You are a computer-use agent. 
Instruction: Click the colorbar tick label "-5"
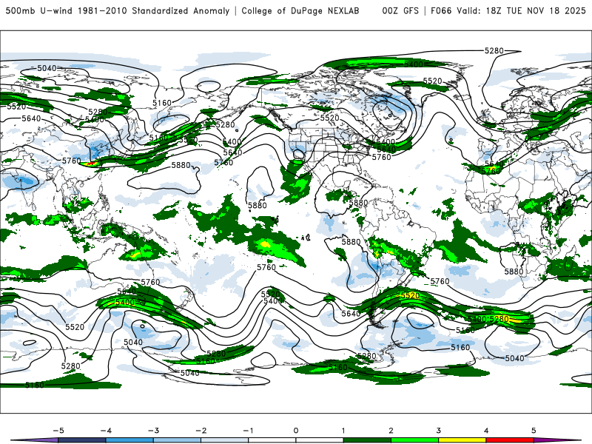[58, 431]
